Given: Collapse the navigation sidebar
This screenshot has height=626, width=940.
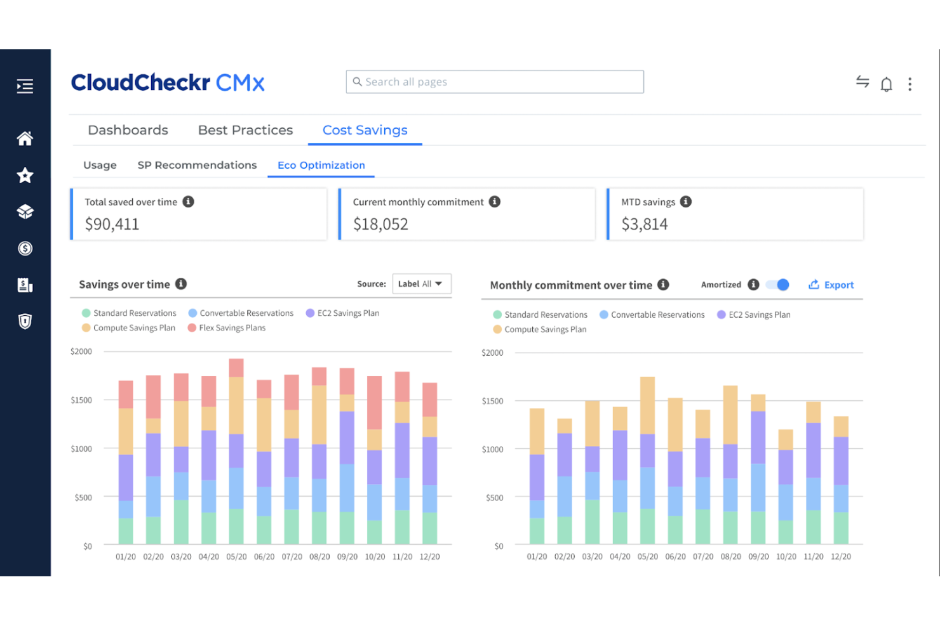Looking at the screenshot, I should coord(25,86).
